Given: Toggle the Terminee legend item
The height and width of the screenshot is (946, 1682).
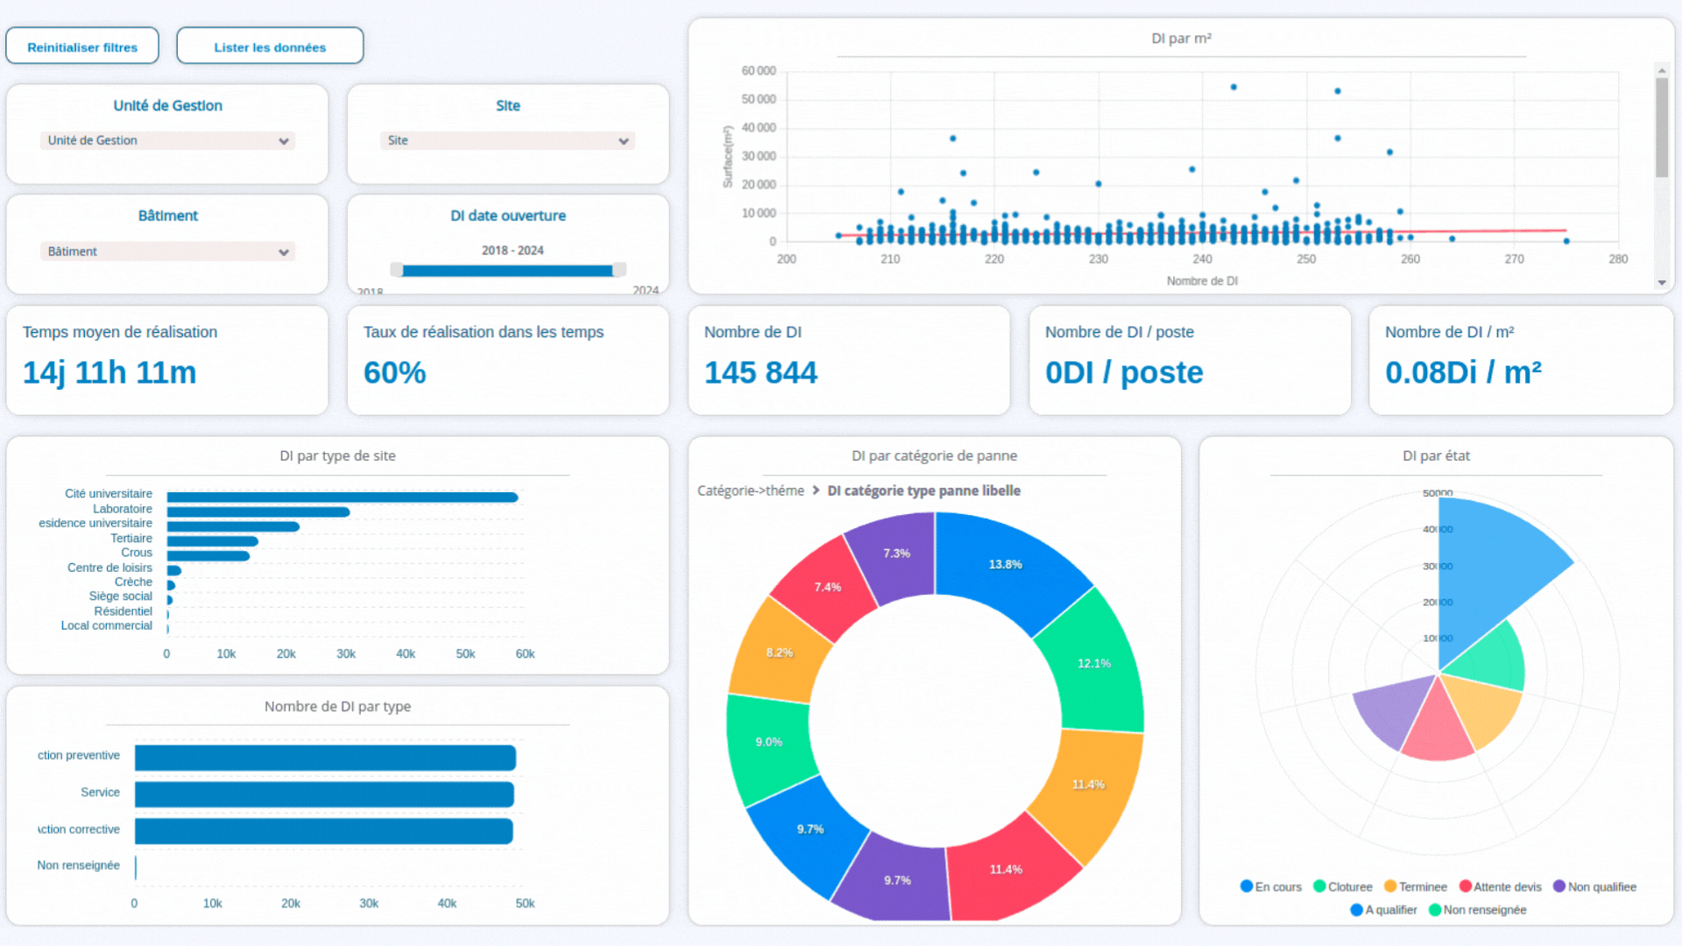Looking at the screenshot, I should coord(1415,886).
